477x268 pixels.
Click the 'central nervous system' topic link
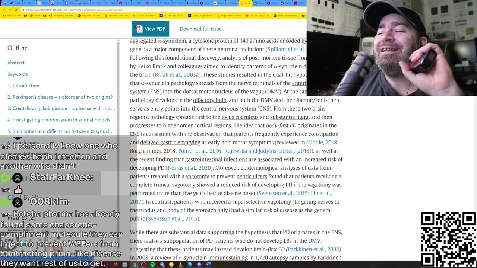tap(228, 108)
